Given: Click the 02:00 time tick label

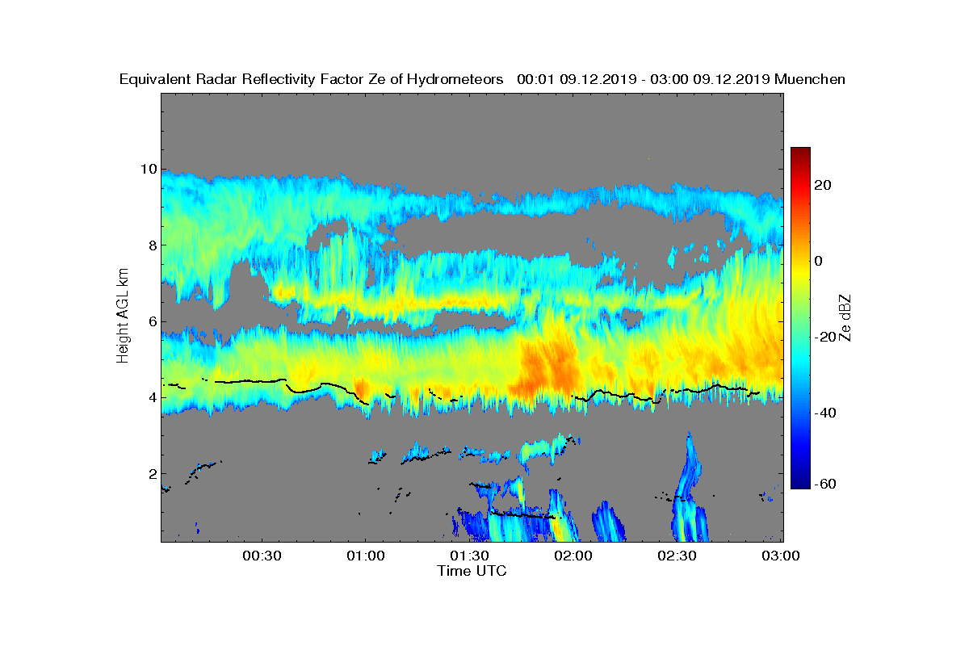Looking at the screenshot, I should (573, 556).
